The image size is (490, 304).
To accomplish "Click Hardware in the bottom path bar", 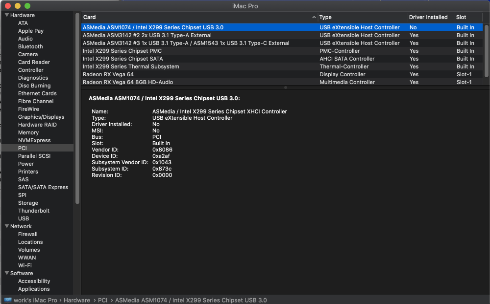I will pos(77,300).
